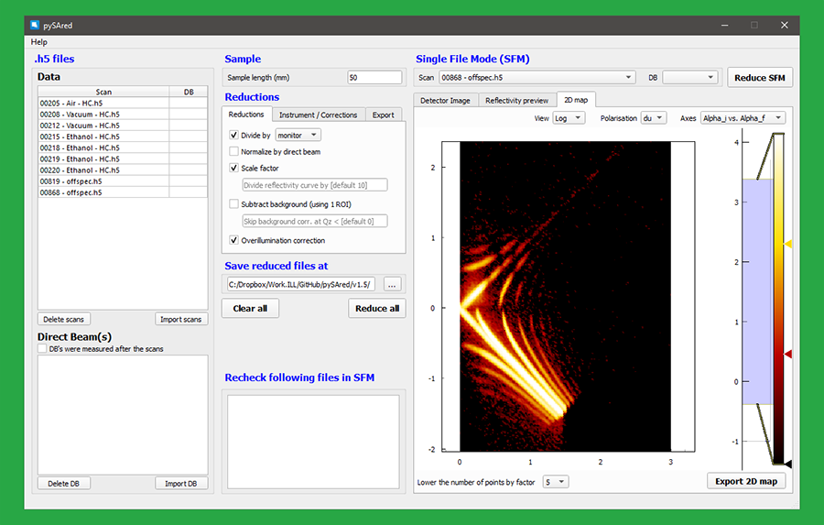Image resolution: width=824 pixels, height=525 pixels.
Task: Open the Divide by monitor dropdown
Action: click(298, 135)
